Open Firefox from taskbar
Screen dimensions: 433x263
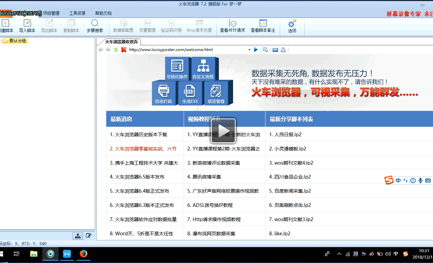click(84, 254)
